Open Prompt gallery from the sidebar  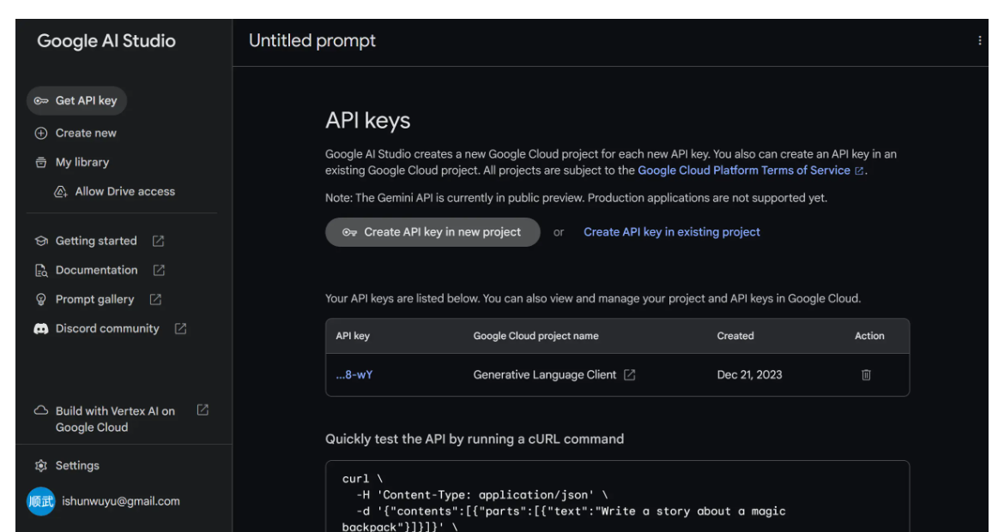[94, 299]
